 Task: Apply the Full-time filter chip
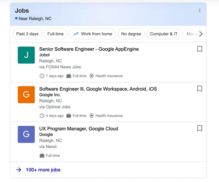55,34
